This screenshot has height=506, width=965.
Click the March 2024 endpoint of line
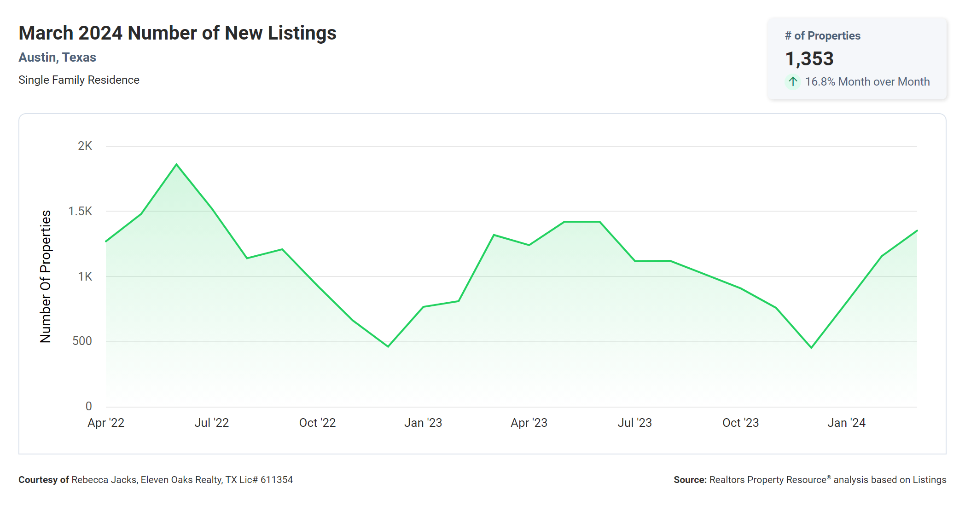(x=917, y=230)
